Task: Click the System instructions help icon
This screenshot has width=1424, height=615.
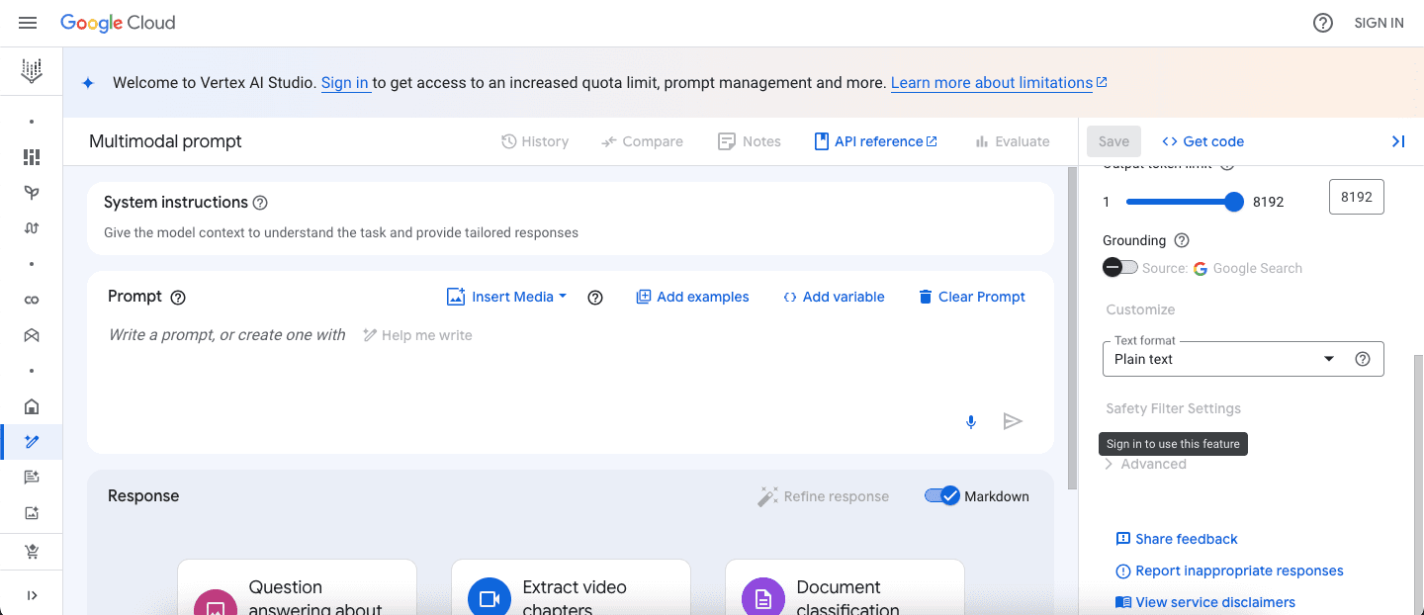Action: 260,203
